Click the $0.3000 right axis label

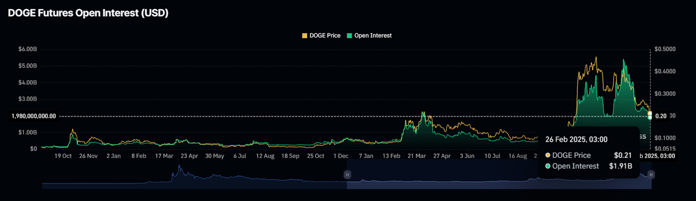[665, 94]
